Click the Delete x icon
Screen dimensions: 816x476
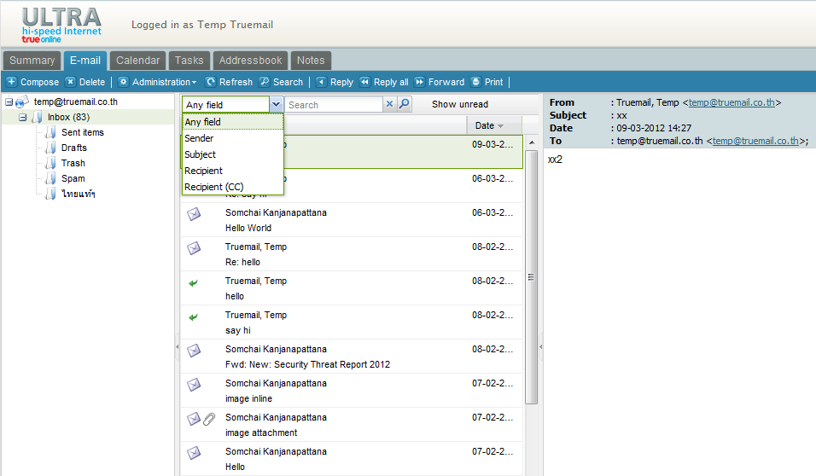pos(71,82)
